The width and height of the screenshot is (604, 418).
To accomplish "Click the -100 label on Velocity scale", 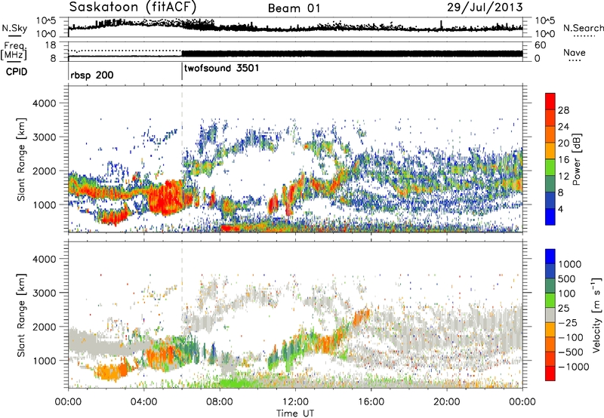I will [570, 337].
